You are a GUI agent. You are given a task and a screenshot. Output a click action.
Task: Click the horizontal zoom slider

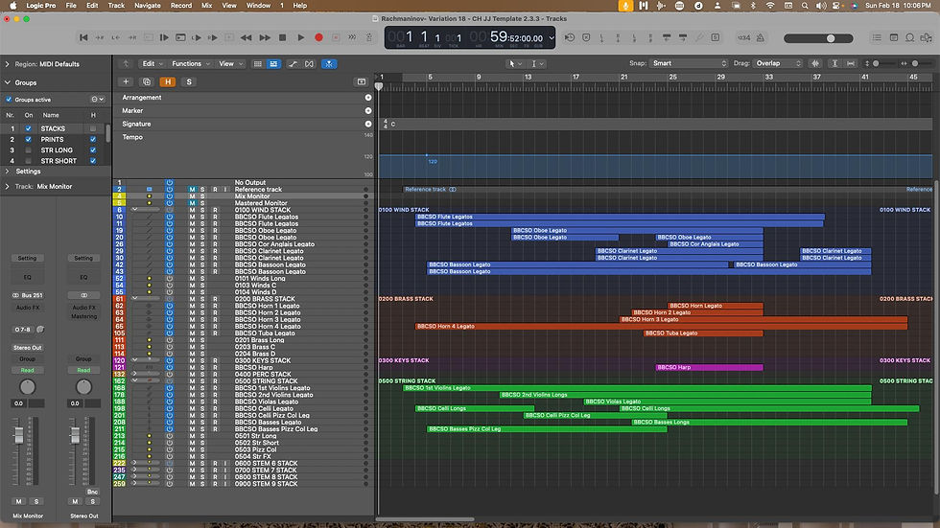pyautogui.click(x=915, y=63)
